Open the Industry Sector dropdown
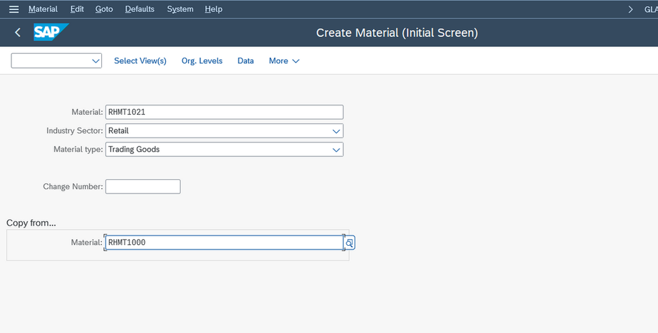 (x=336, y=131)
